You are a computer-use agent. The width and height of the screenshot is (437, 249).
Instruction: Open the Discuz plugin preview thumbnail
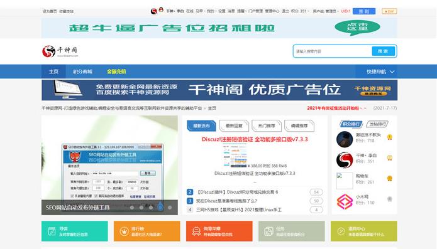(235, 156)
